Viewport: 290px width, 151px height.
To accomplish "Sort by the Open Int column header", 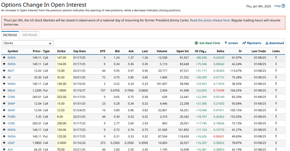I will 183,51.
